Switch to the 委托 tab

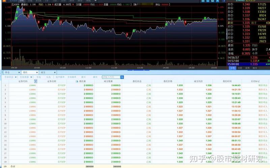25,73
